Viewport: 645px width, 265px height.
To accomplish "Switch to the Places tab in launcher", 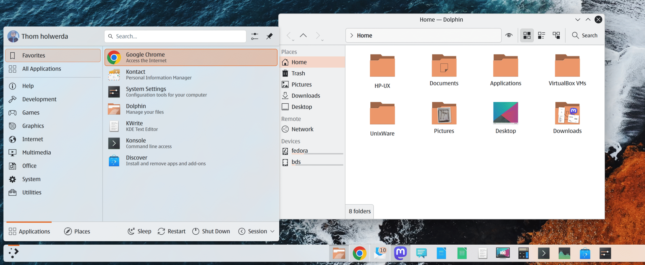I will coord(77,231).
